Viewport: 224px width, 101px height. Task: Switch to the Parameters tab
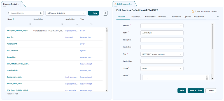[150, 17]
